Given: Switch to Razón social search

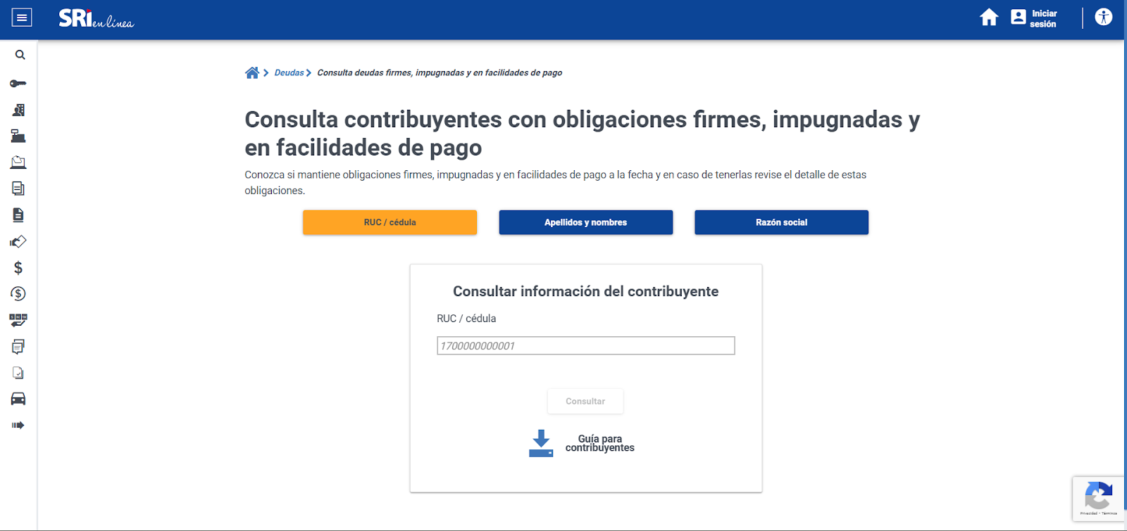Looking at the screenshot, I should pyautogui.click(x=781, y=222).
